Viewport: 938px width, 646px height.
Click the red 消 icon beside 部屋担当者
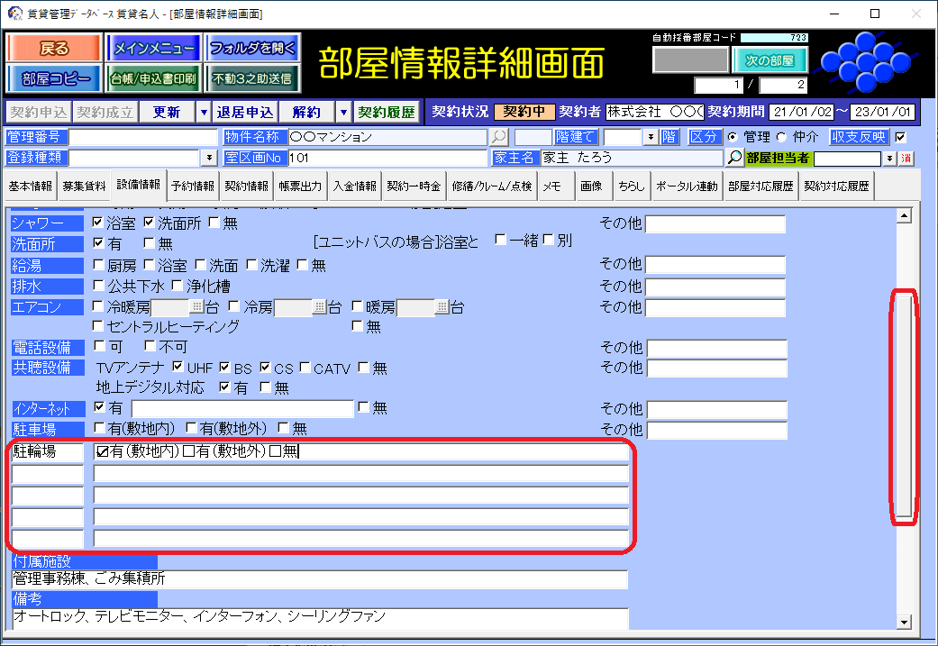point(906,159)
